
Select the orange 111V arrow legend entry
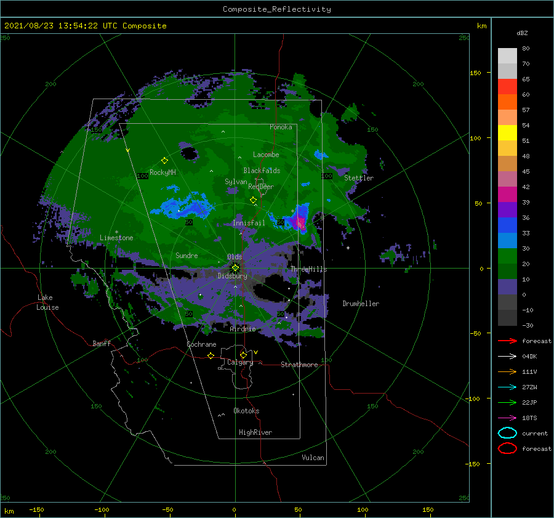click(x=507, y=371)
